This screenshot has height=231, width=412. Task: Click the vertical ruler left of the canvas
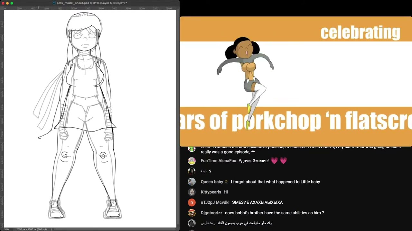2,119
